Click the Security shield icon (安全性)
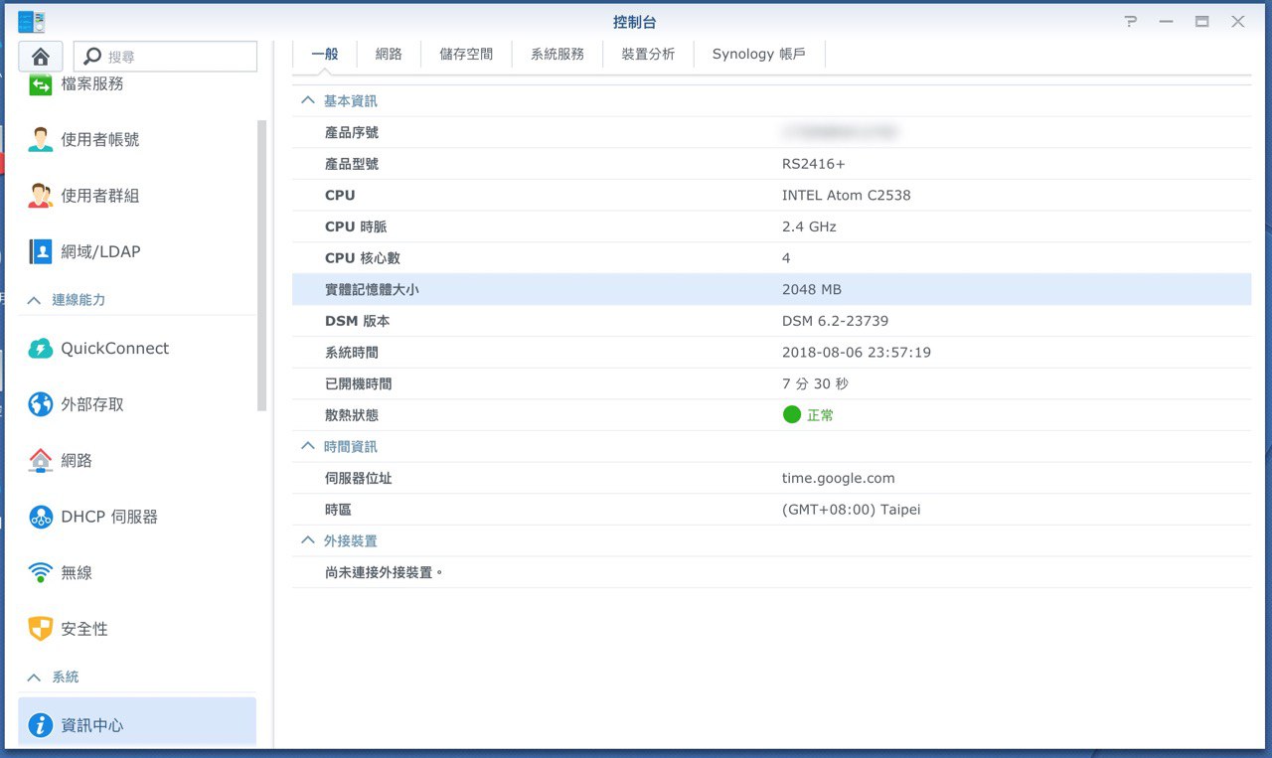 41,629
